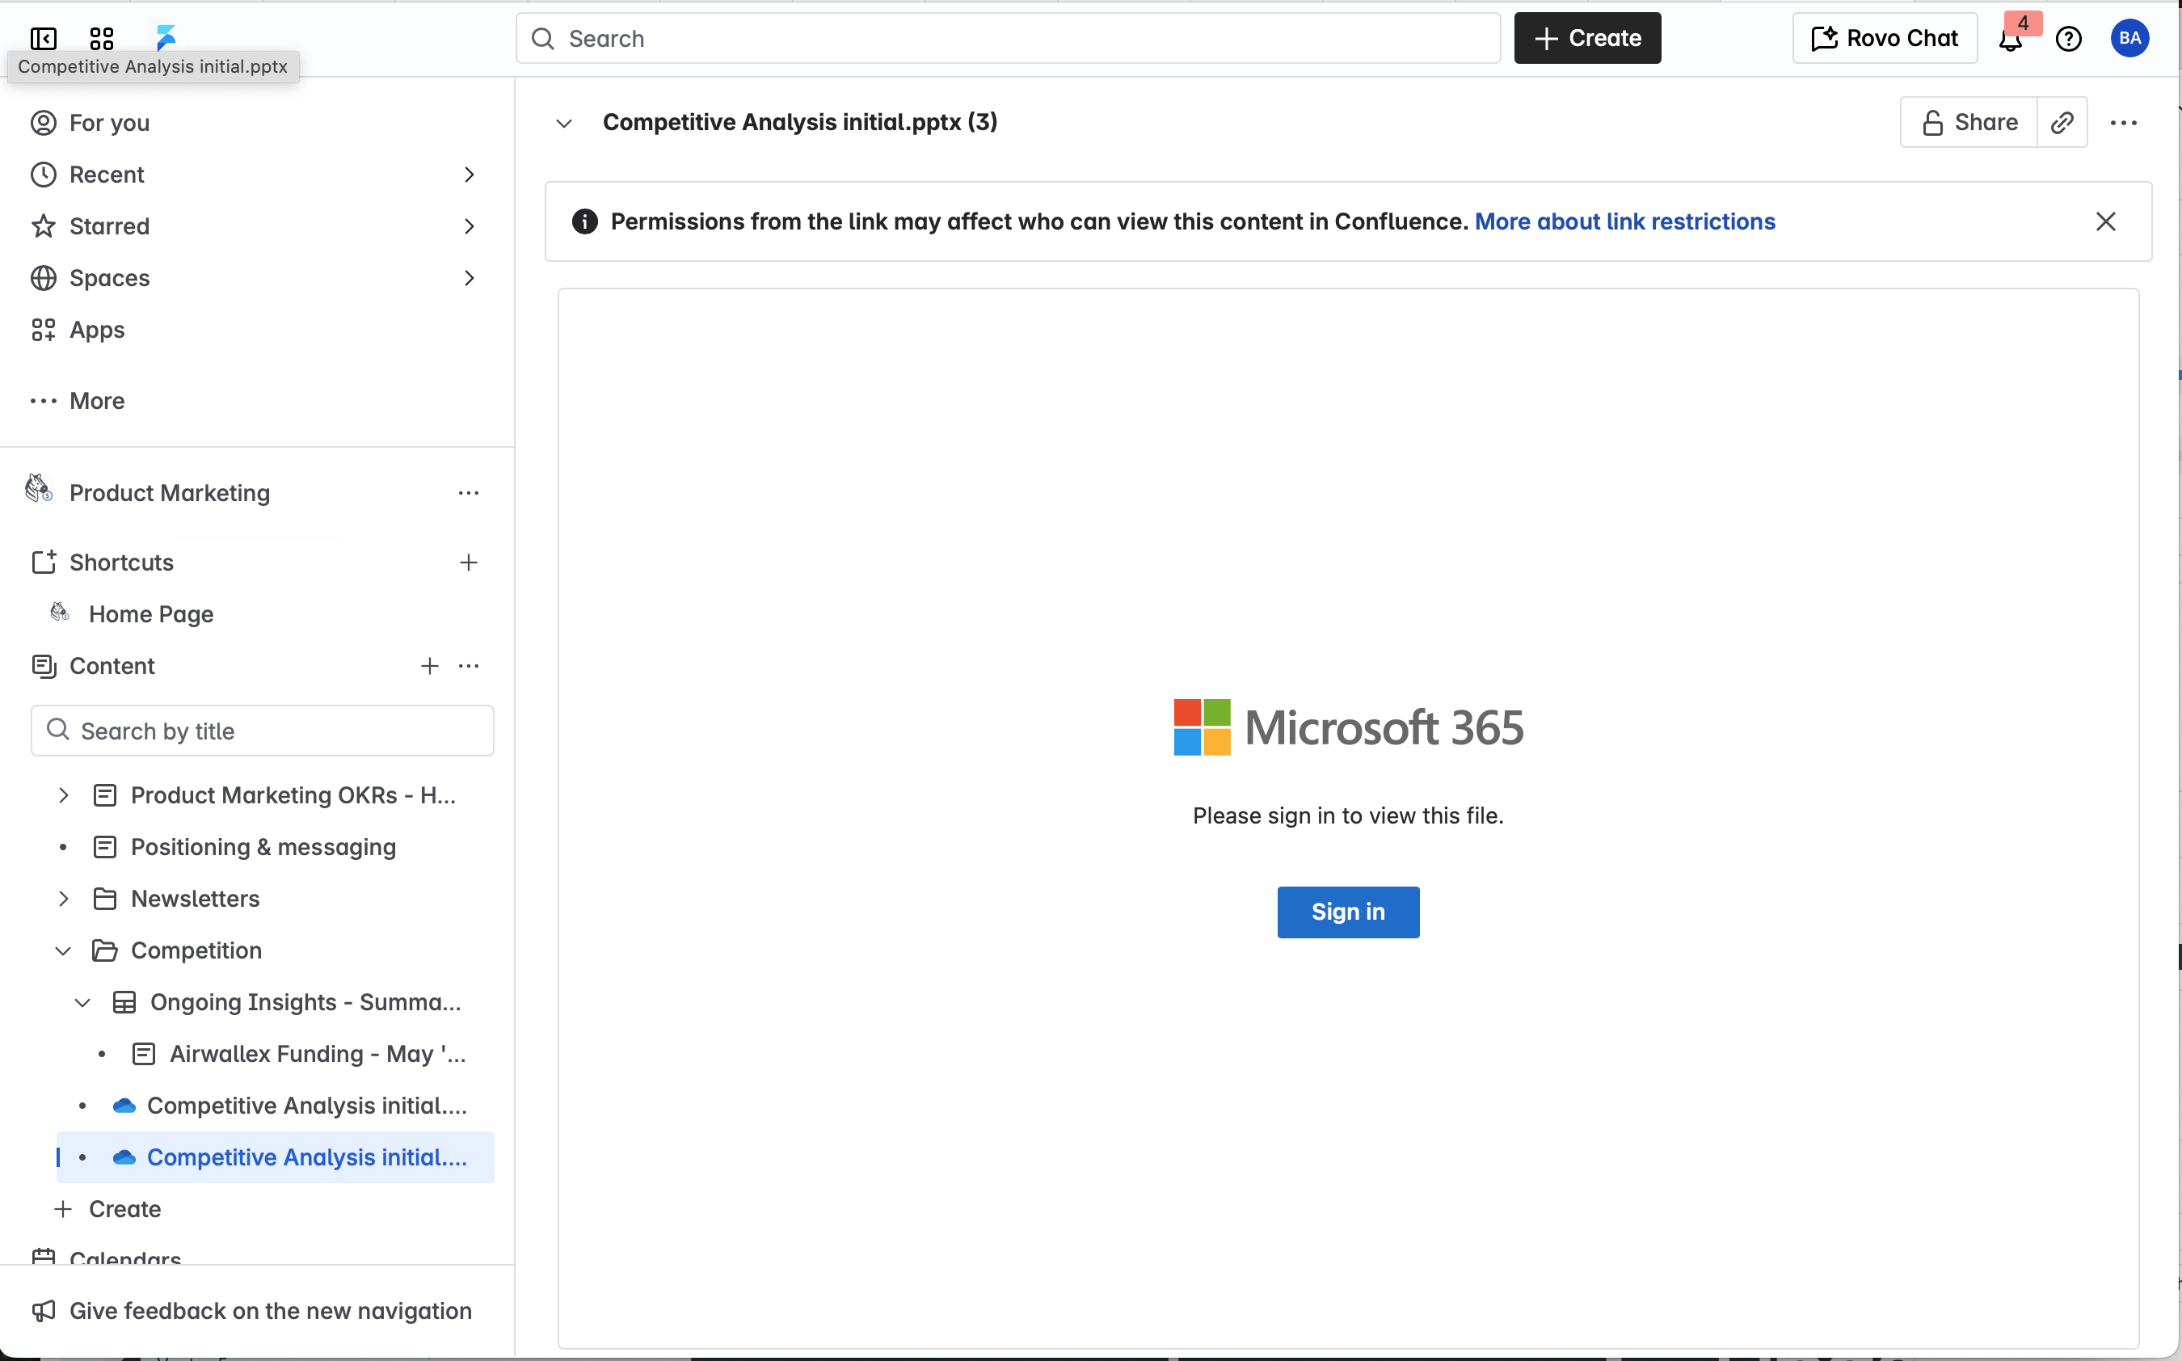This screenshot has height=1361, width=2182.
Task: Open the Shortcuts section
Action: point(121,563)
